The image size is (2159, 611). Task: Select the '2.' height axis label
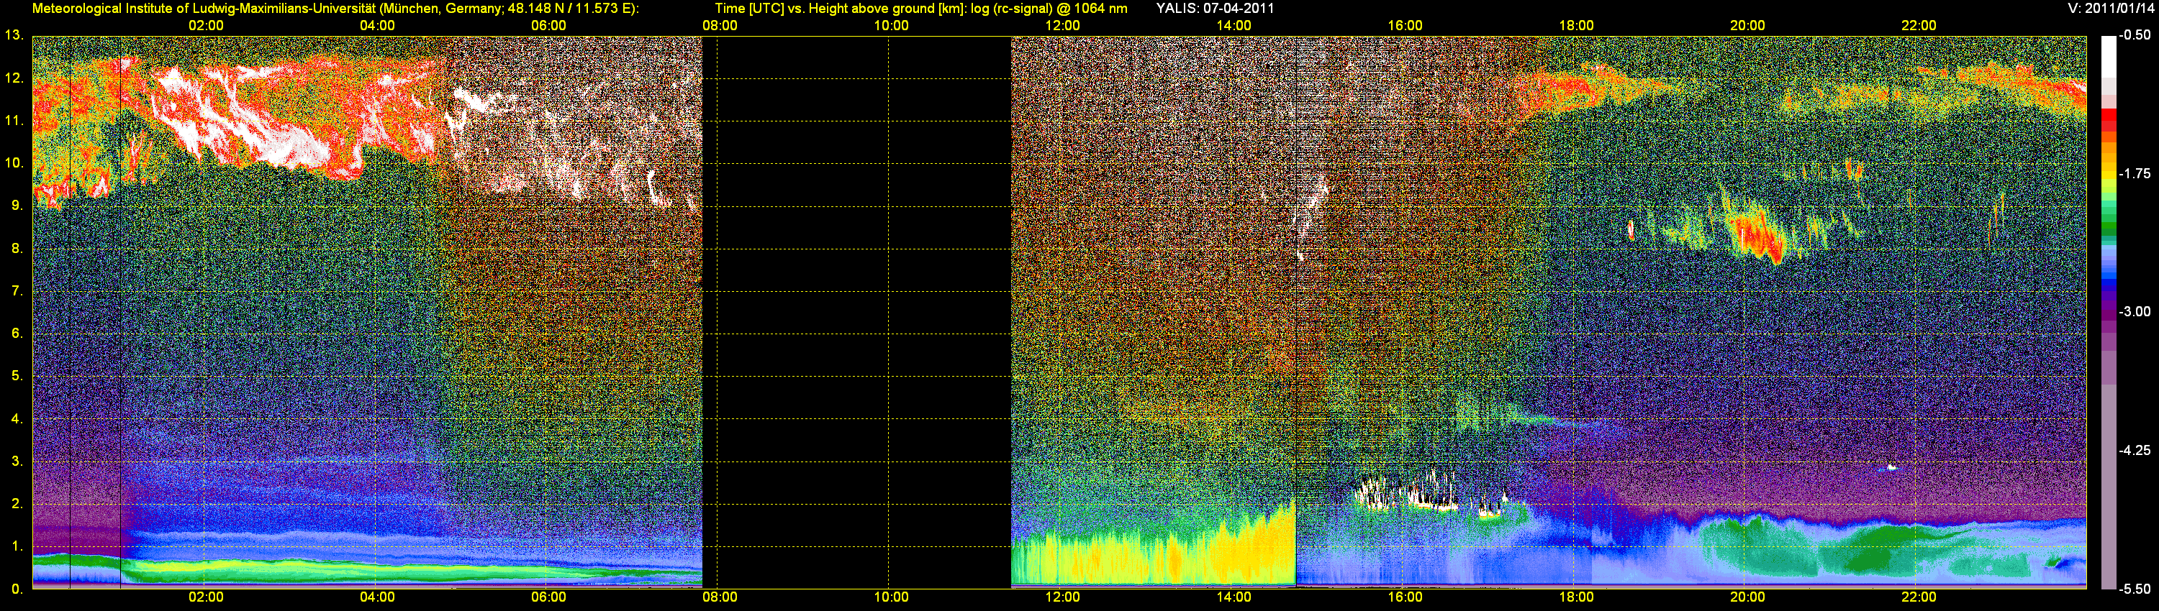pos(17,504)
